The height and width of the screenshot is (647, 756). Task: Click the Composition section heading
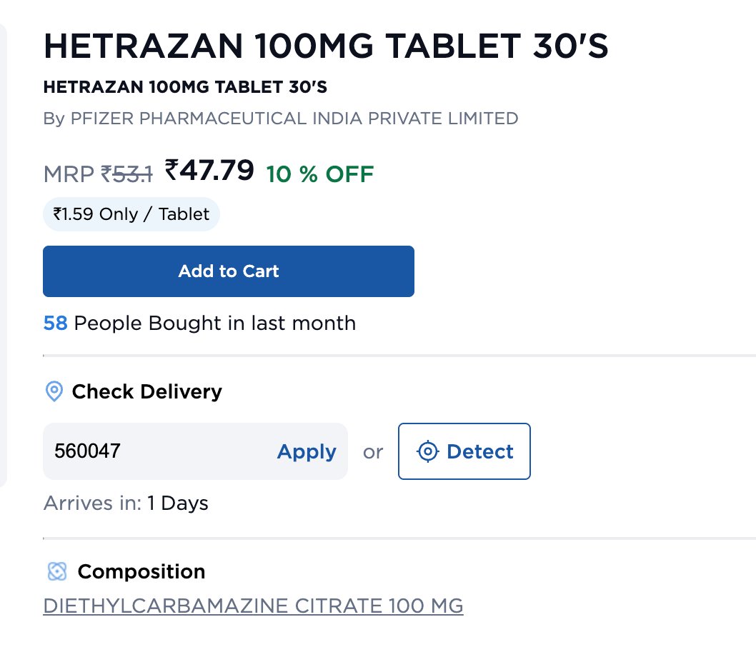pos(141,571)
